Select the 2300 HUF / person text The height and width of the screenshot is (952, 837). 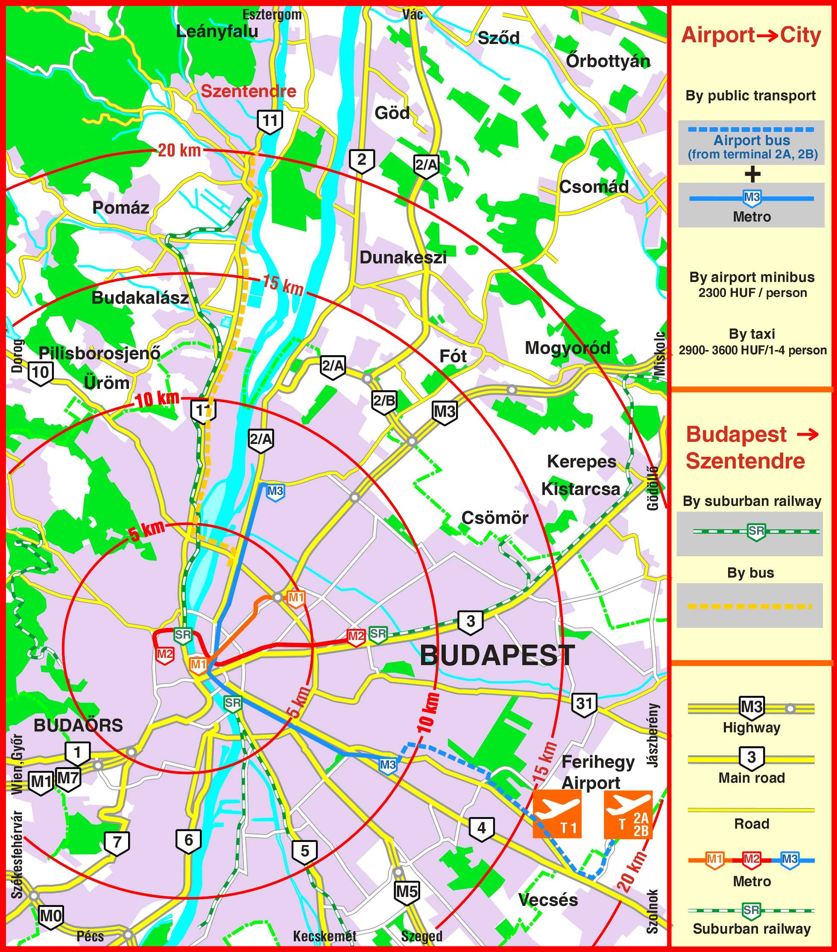coord(752,293)
